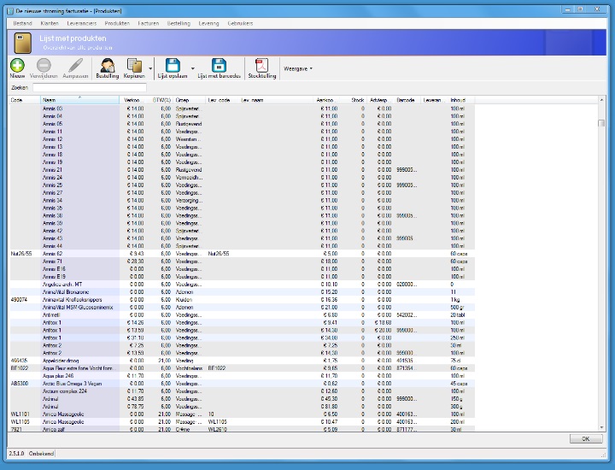
Task: Select the Arctium complex 224 row
Action: 242,391
